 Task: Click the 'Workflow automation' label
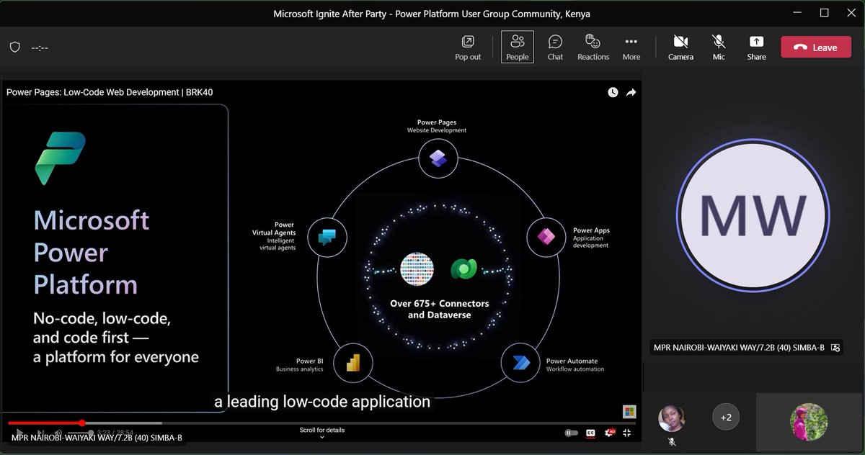point(575,369)
